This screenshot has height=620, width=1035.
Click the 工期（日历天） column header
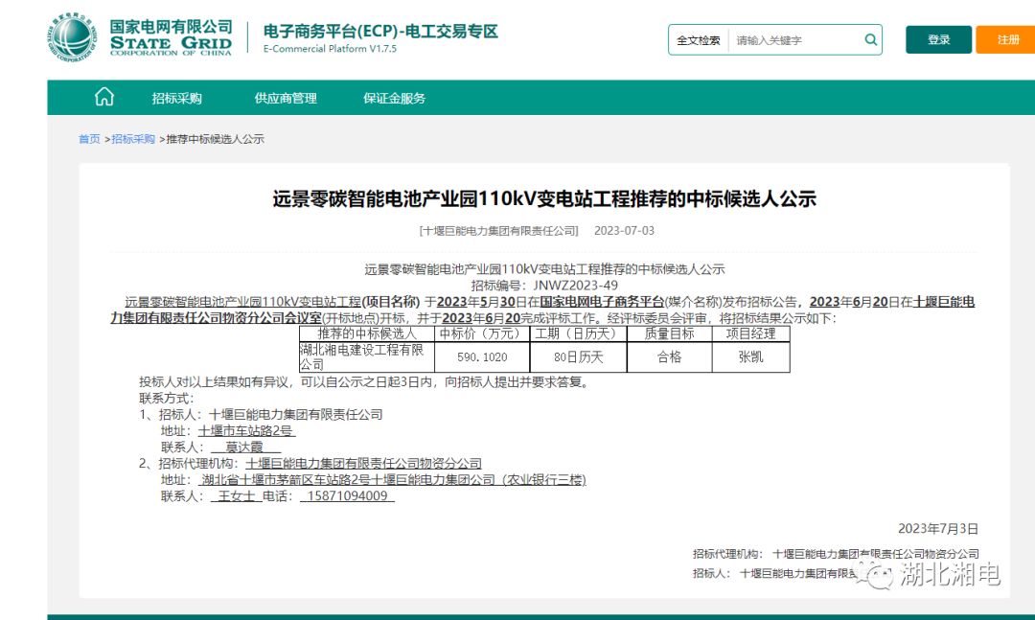[578, 333]
